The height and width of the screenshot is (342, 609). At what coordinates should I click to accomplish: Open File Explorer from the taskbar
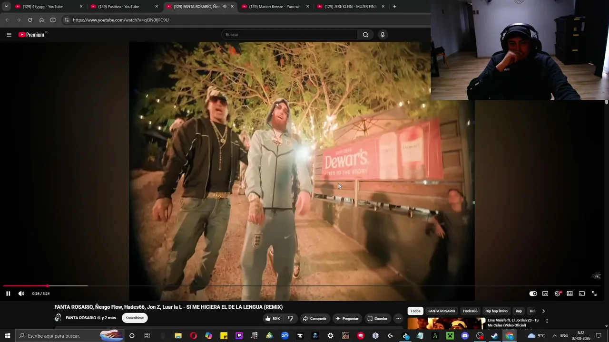[x=178, y=336]
